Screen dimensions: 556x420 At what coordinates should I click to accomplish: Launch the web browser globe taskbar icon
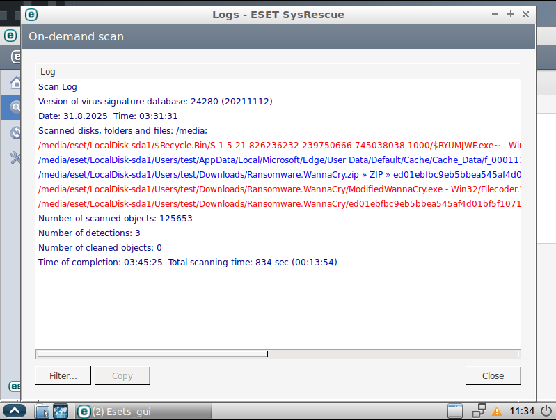61,412
